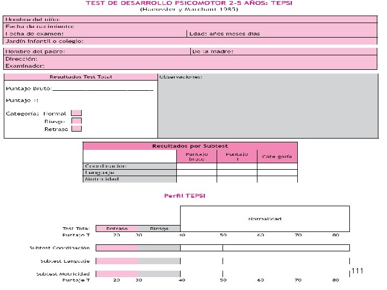Click the Fecha de nacimiento field

190,26
